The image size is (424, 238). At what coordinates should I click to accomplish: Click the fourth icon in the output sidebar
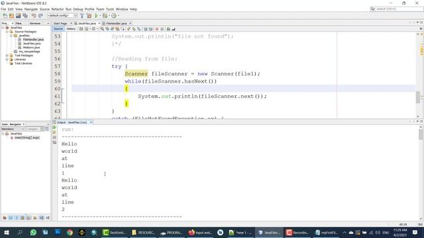(x=54, y=142)
